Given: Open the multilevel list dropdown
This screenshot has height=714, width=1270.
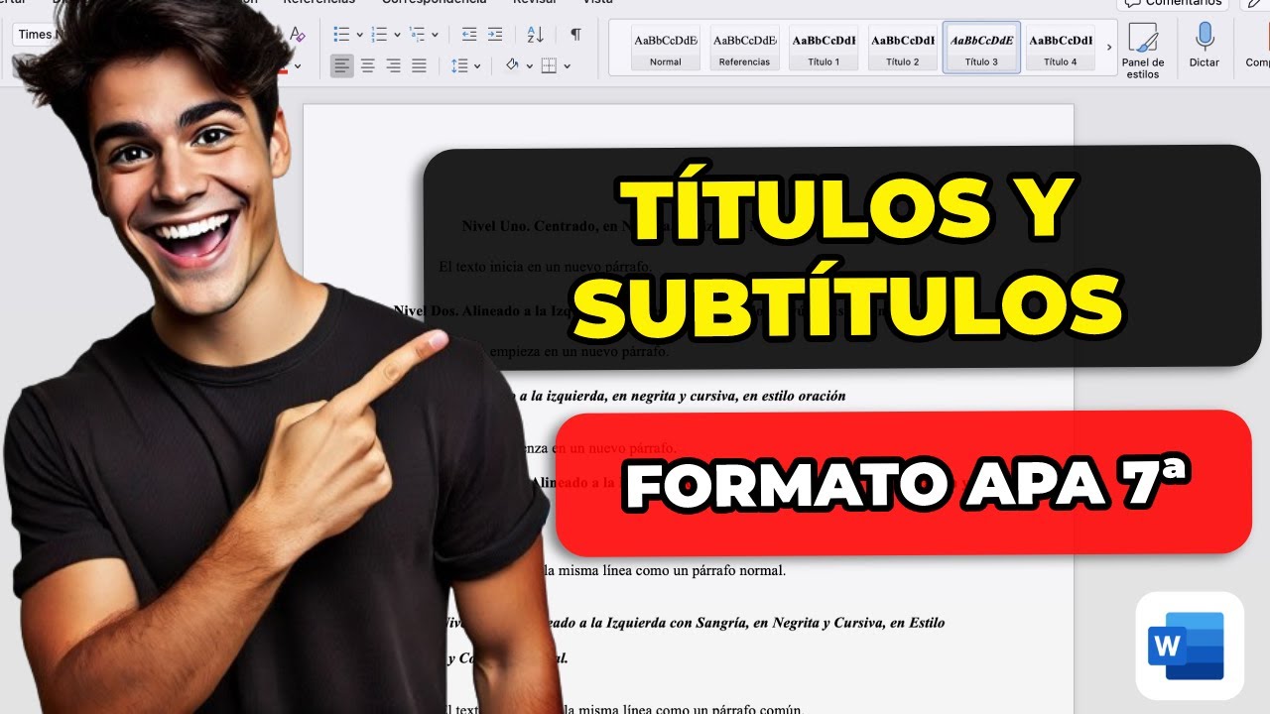Looking at the screenshot, I should pos(435,35).
